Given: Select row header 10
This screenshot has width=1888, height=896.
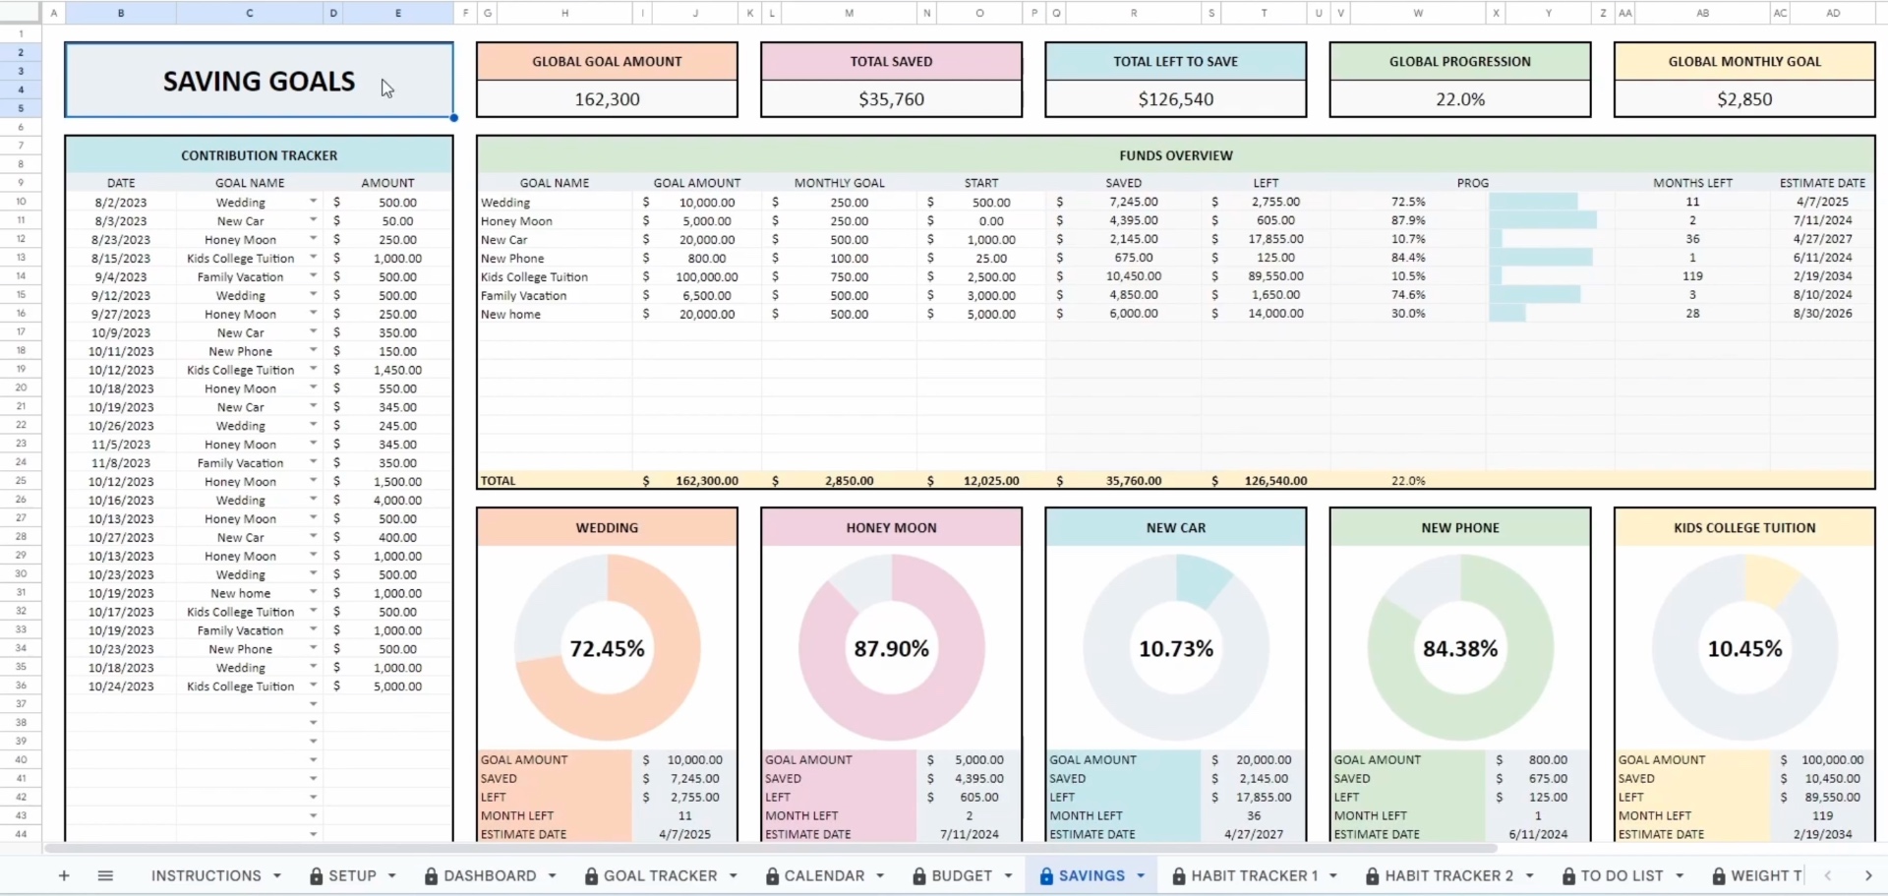Looking at the screenshot, I should pyautogui.click(x=21, y=202).
